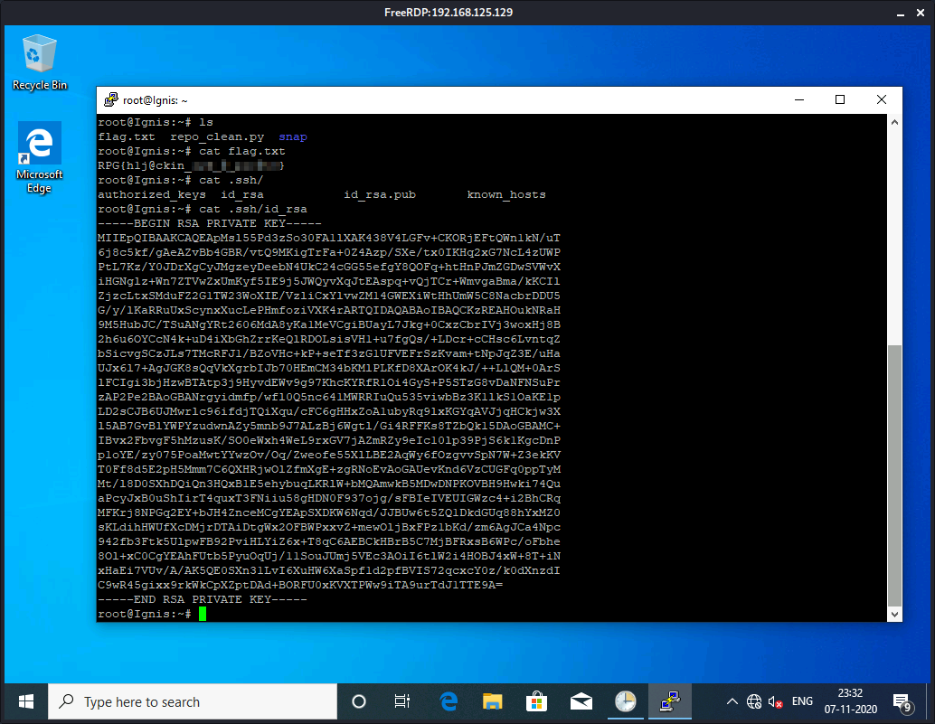Open the Alarms & Clock app
The width and height of the screenshot is (935, 724).
625,701
